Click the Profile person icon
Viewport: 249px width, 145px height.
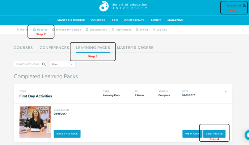click(x=18, y=30)
